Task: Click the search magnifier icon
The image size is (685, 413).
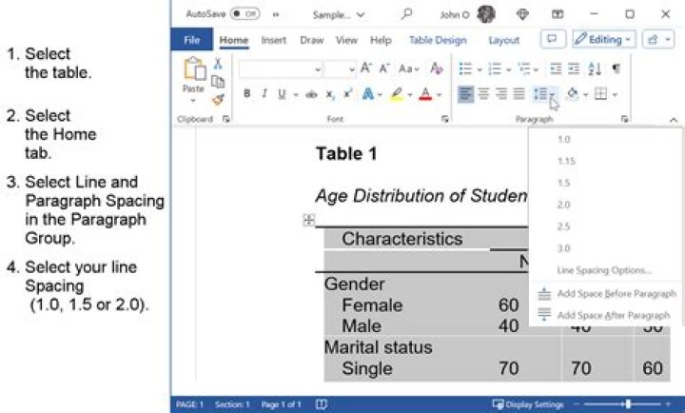Action: point(406,14)
